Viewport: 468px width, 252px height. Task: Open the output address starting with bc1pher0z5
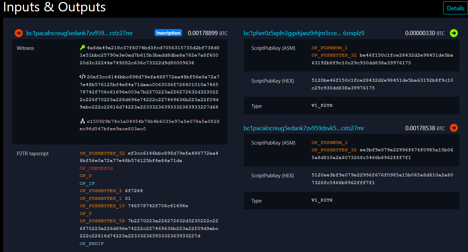point(304,33)
